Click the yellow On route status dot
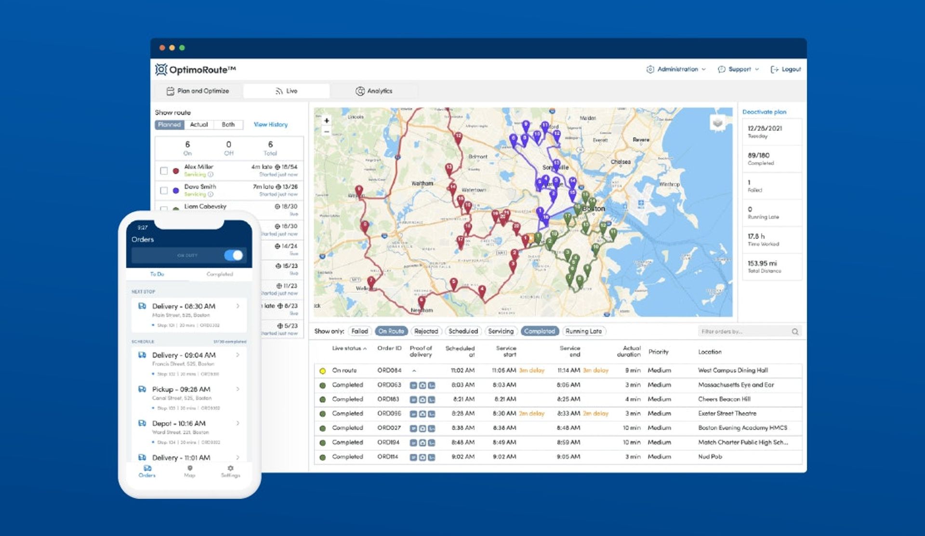Viewport: 925px width, 536px height. pos(322,371)
